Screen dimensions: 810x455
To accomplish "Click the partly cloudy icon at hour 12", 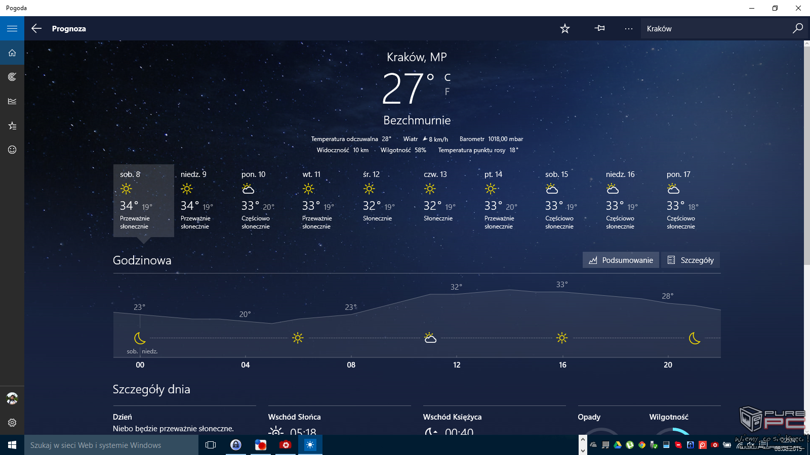I will point(430,338).
